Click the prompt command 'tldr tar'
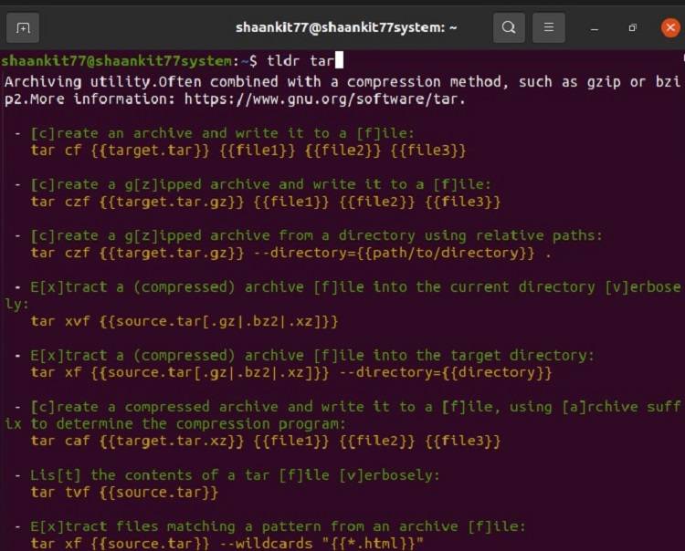This screenshot has width=685, height=551. pos(300,60)
